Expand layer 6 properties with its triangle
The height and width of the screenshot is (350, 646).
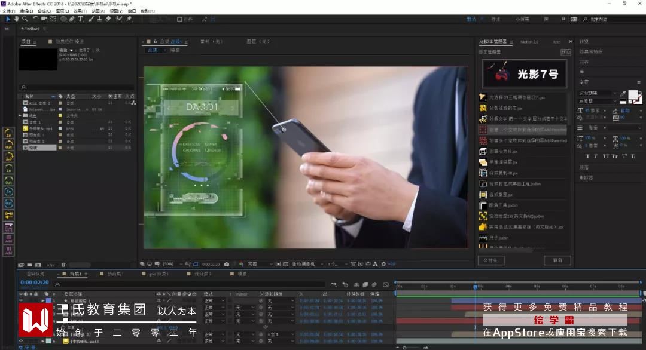(x=43, y=341)
